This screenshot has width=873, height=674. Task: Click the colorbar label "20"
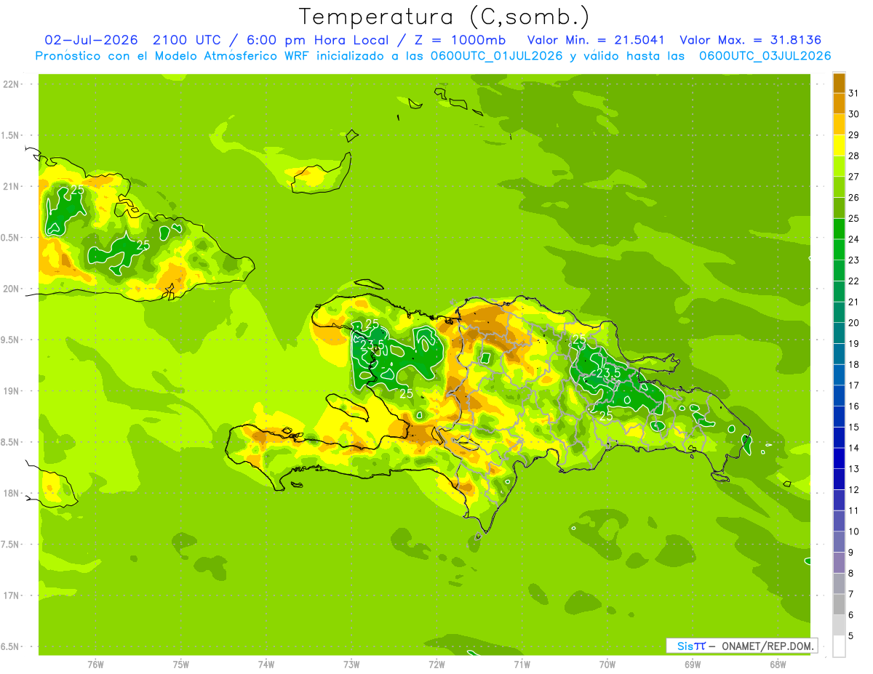point(854,323)
